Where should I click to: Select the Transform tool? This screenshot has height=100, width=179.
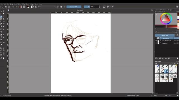point(1,29)
